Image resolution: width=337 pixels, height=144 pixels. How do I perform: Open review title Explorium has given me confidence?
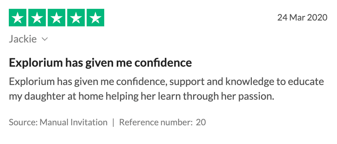click(100, 63)
